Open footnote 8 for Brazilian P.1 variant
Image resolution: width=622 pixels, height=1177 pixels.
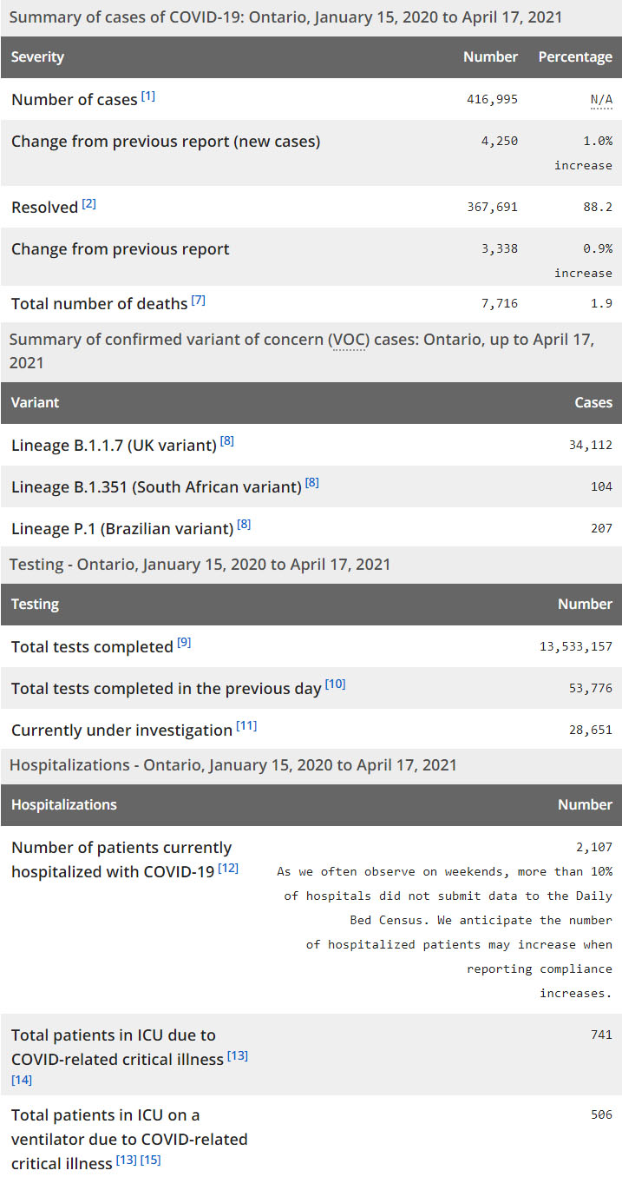(x=244, y=525)
